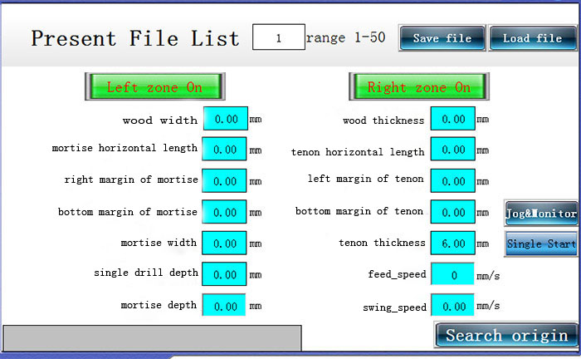Select the tenon horizontal length field

[453, 149]
